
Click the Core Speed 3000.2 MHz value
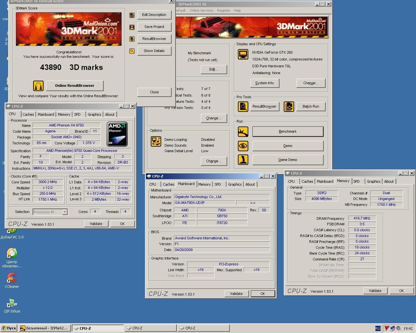pyautogui.click(x=47, y=182)
